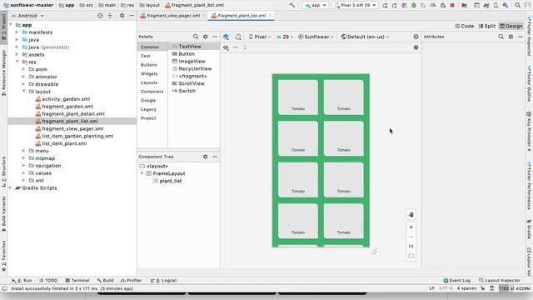Image resolution: width=533 pixels, height=300 pixels.
Task: Collapse the layout folder
Action: (x=24, y=92)
